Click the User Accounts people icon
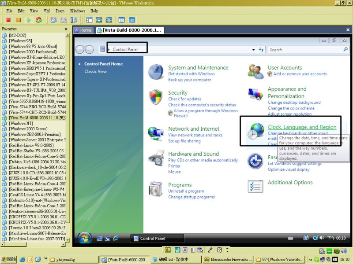 (x=256, y=72)
